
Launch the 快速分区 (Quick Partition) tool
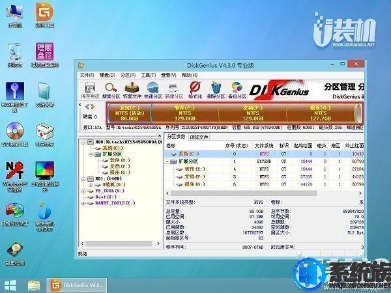click(154, 90)
